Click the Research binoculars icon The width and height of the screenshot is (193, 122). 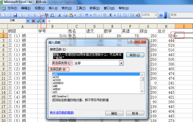tap(52, 15)
